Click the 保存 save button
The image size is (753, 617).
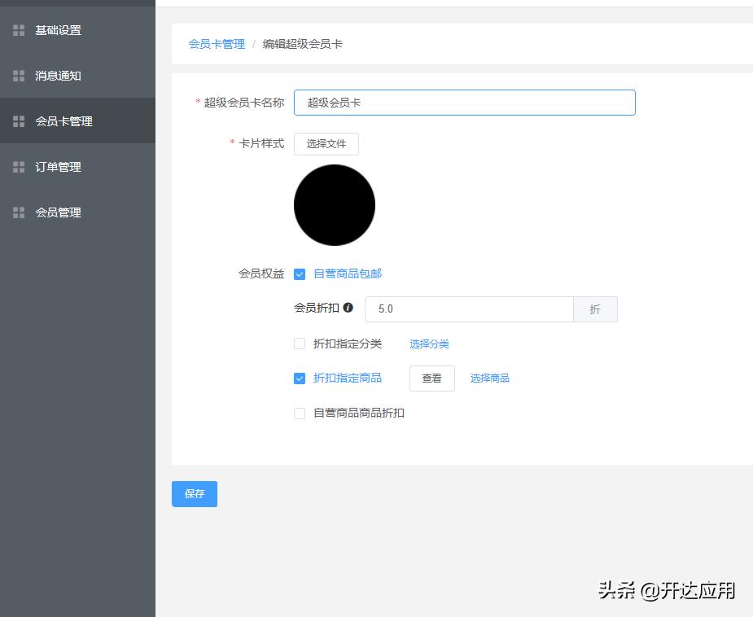click(194, 493)
